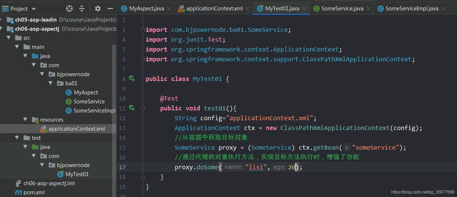Click the Project tool window icon
Image resolution: width=457 pixels, height=197 pixels.
[x=5, y=9]
